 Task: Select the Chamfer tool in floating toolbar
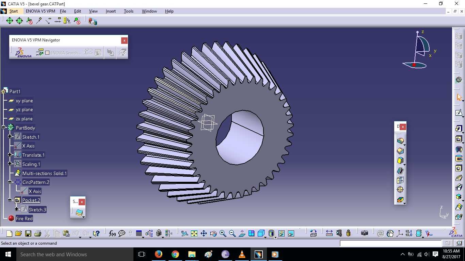pos(400,151)
